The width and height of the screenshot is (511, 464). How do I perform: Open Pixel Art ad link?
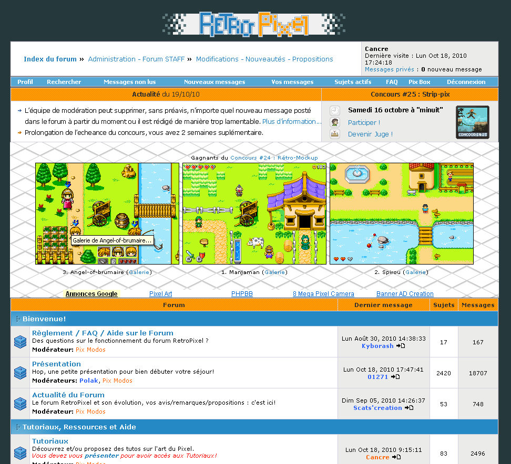[x=161, y=294]
